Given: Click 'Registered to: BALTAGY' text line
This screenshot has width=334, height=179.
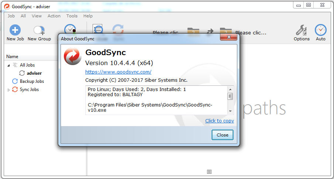Looking at the screenshot, I should 115,95.
